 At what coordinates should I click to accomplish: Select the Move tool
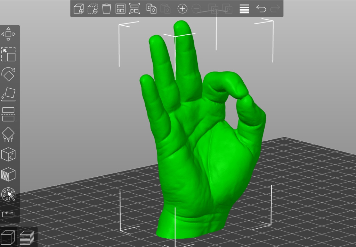8,34
